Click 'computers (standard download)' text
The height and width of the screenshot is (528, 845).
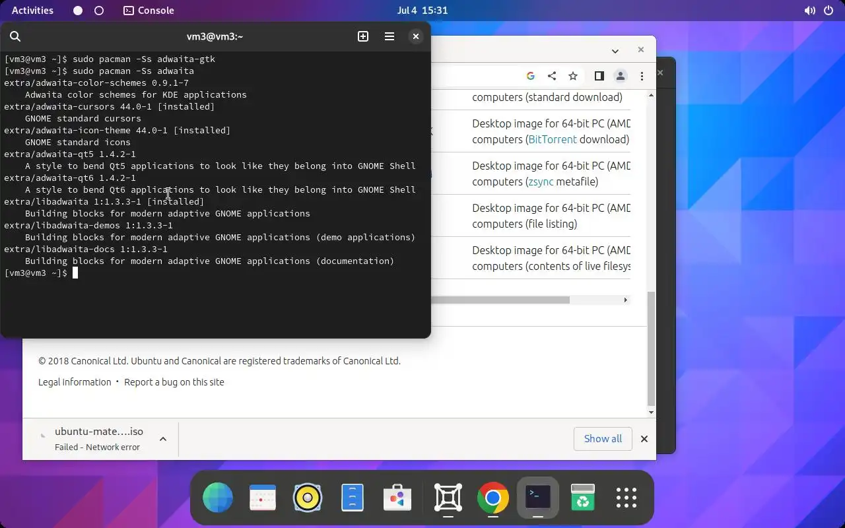tap(547, 97)
